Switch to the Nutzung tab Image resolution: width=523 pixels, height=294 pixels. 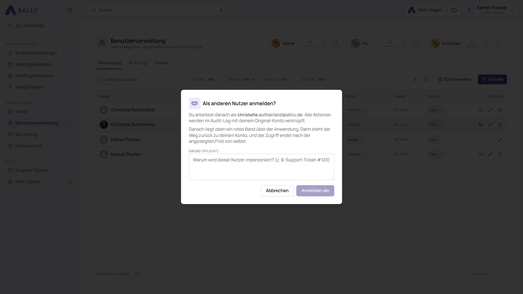tap(138, 63)
